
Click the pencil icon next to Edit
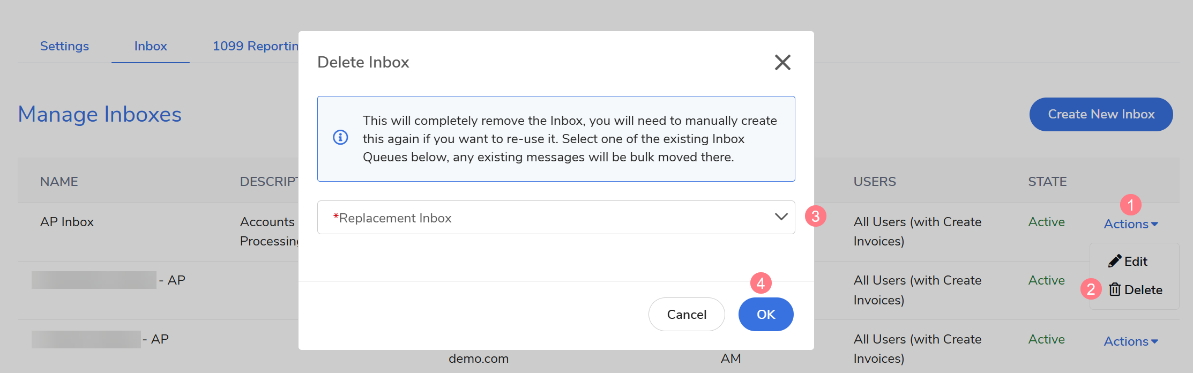coord(1115,261)
